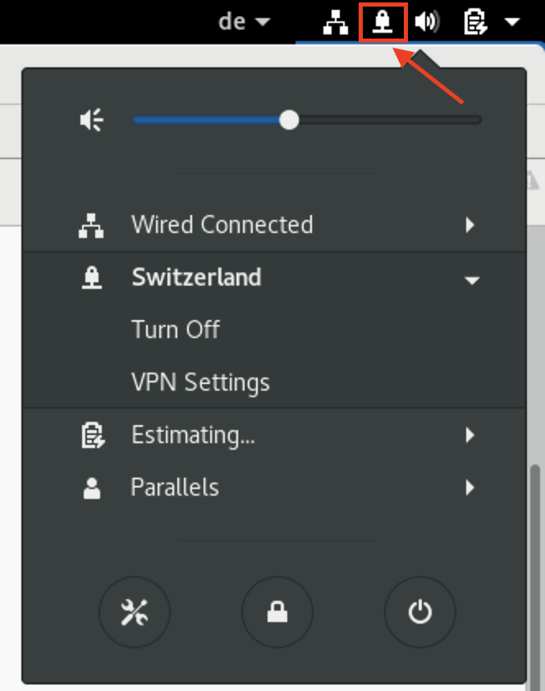Expand the Parallels user submenu arrow
This screenshot has width=545, height=691.
point(470,487)
